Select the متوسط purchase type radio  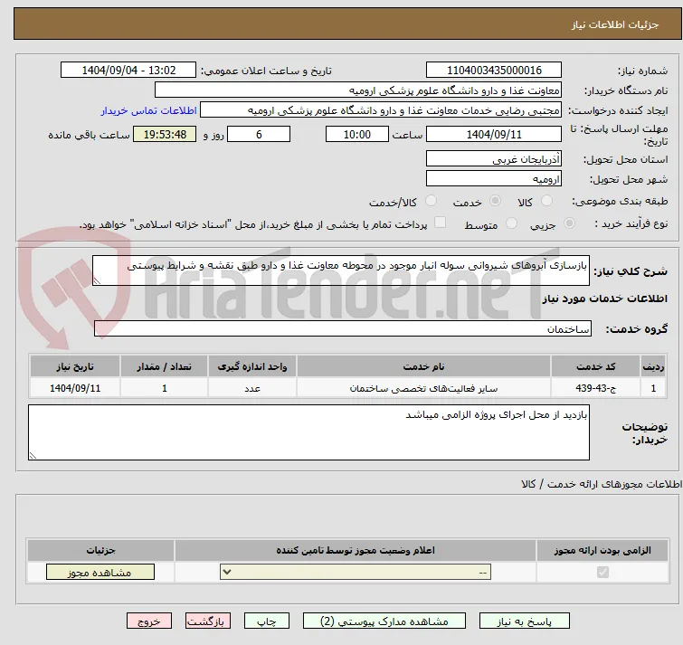(x=511, y=223)
